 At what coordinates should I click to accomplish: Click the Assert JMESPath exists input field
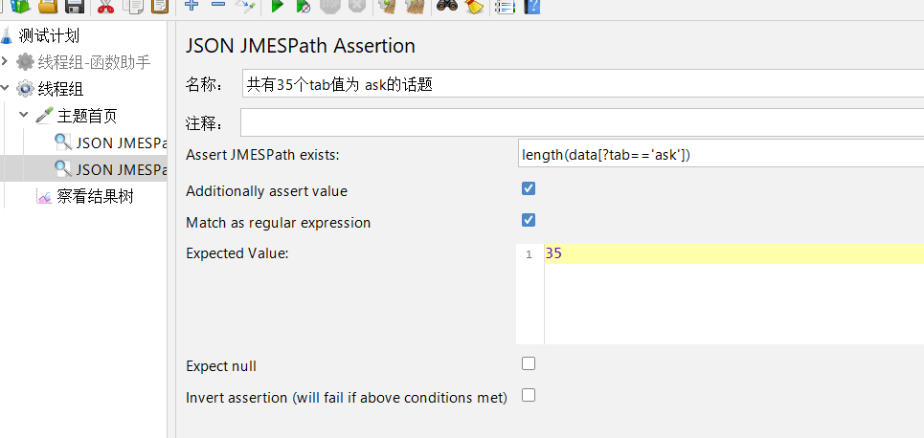(x=721, y=155)
